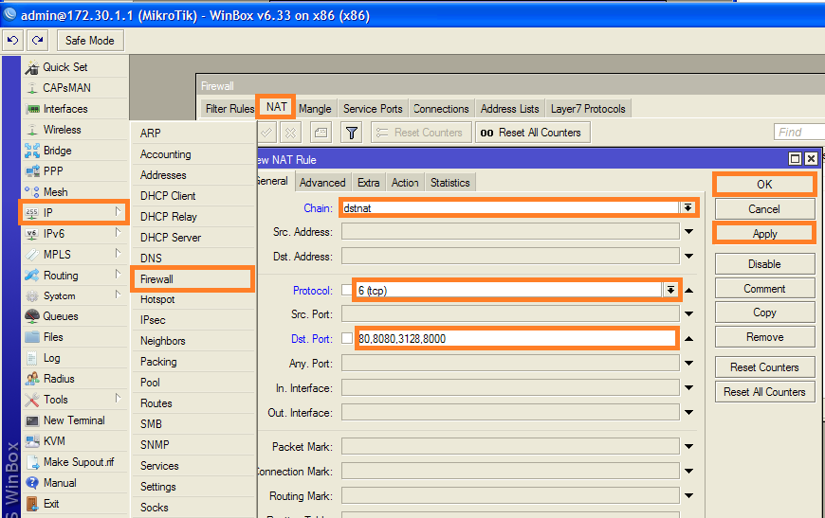The width and height of the screenshot is (825, 518).
Task: Expand the Any. Port field arrow
Action: point(688,363)
